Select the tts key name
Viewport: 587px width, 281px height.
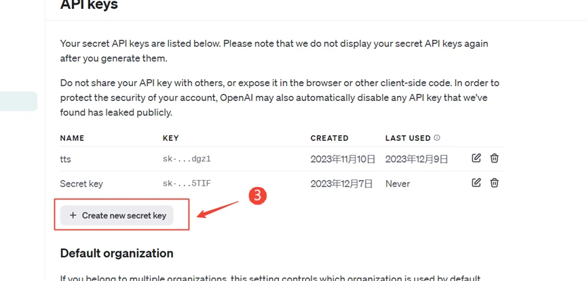click(x=65, y=159)
